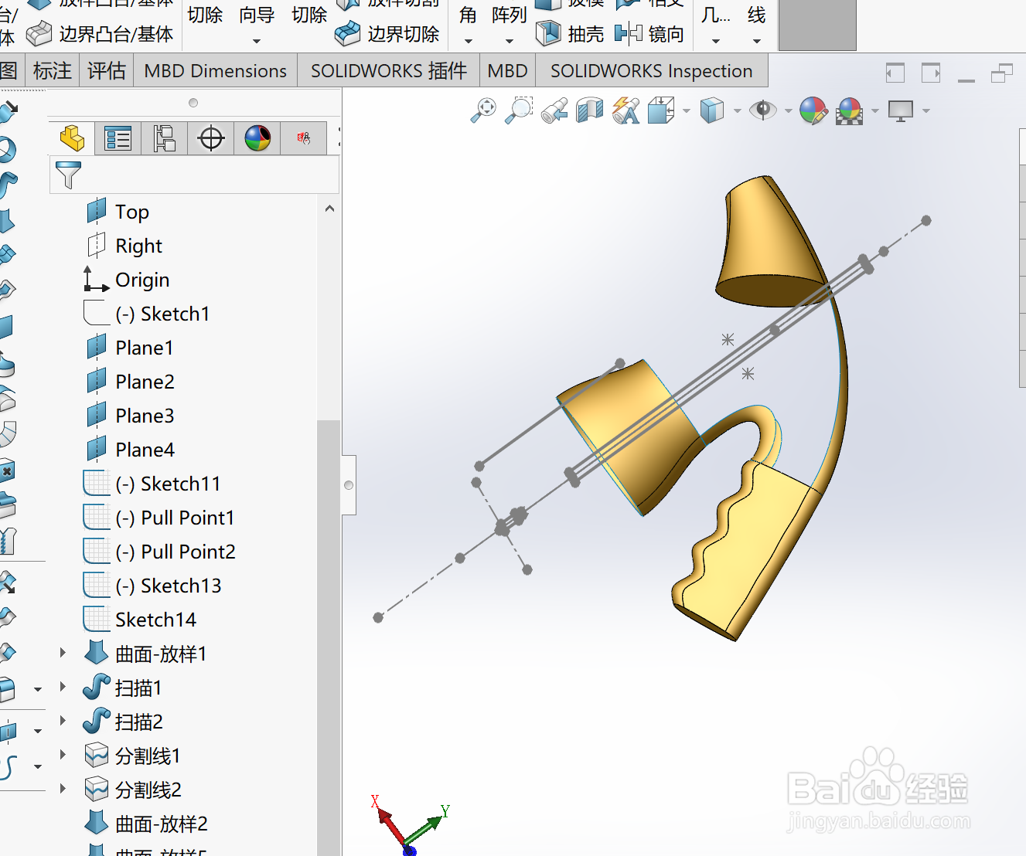The height and width of the screenshot is (856, 1026).
Task: Open the ConfigurationManager tab
Action: tap(165, 138)
